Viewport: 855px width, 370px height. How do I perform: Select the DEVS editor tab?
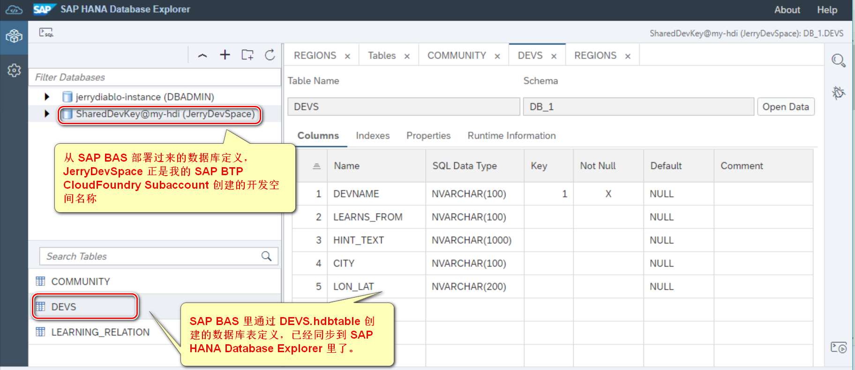530,55
